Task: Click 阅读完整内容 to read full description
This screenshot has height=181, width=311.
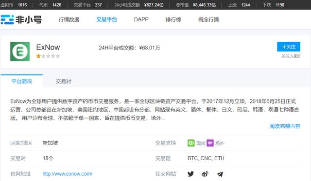Action: 285,126
